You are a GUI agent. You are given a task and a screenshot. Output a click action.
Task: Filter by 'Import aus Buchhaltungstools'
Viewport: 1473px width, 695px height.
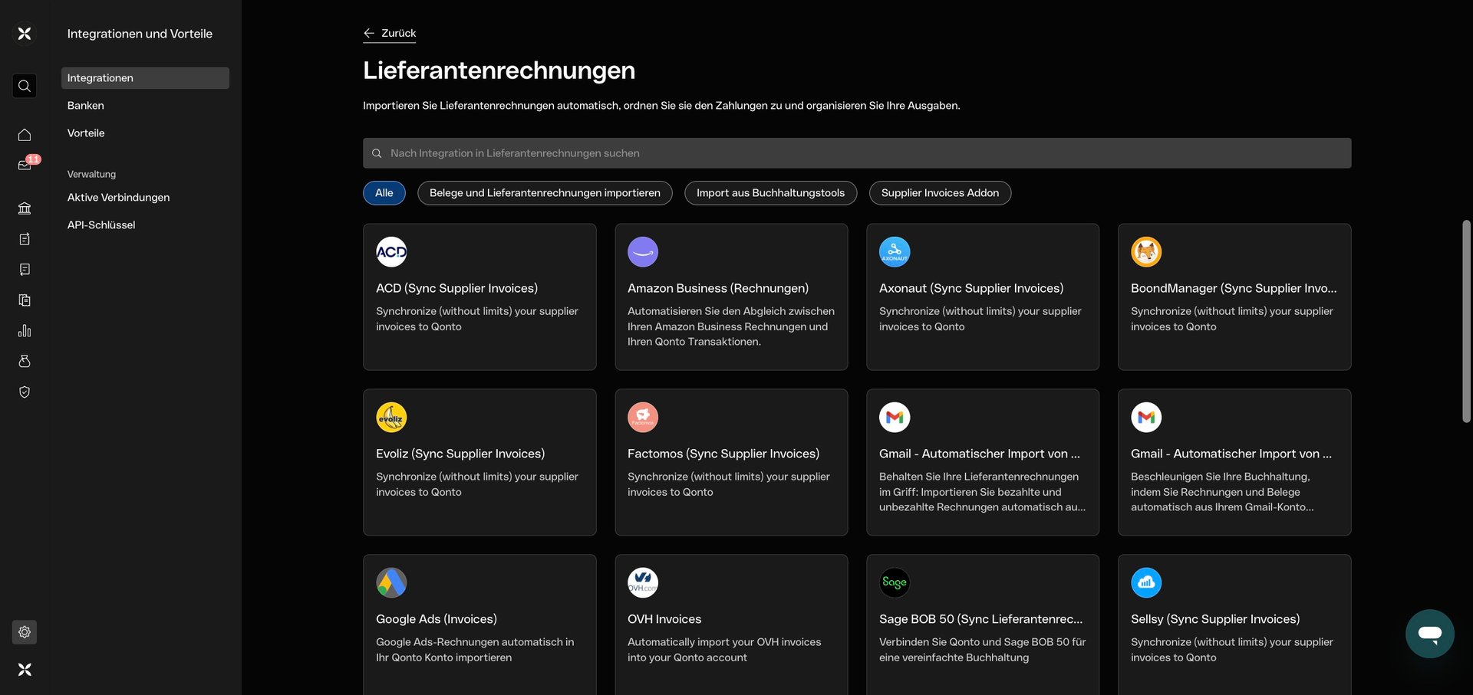(770, 193)
